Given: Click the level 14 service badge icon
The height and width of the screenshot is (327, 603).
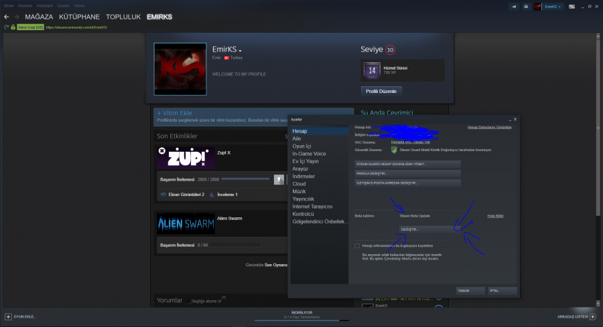Looking at the screenshot, I should [x=372, y=70].
